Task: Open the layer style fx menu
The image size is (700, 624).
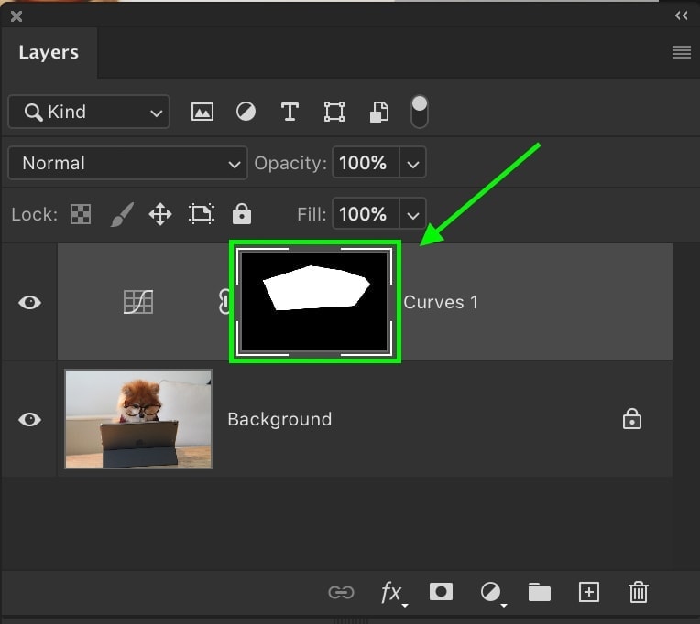Action: click(392, 592)
